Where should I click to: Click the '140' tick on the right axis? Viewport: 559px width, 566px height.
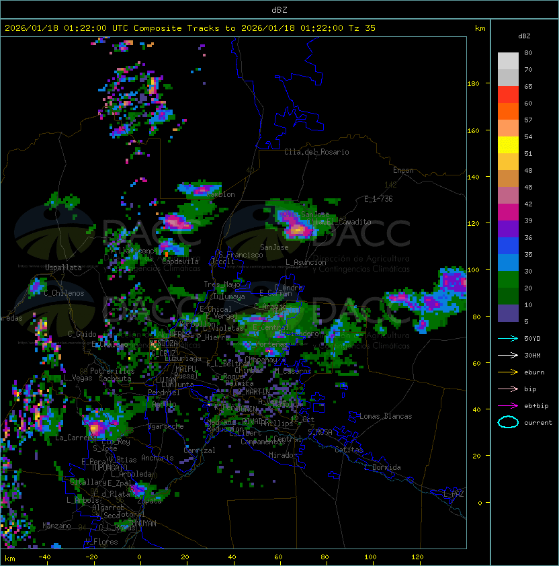pos(473,177)
